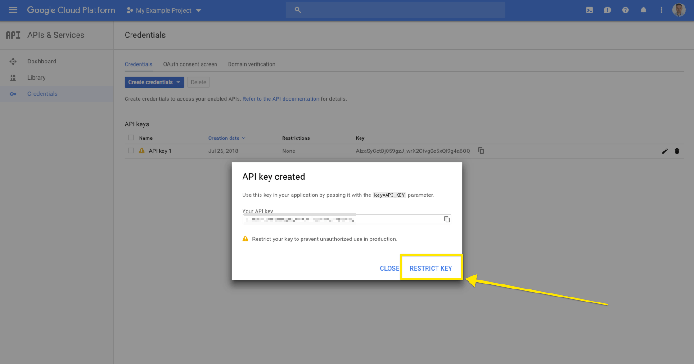Click the disabled Delete button

pos(198,82)
